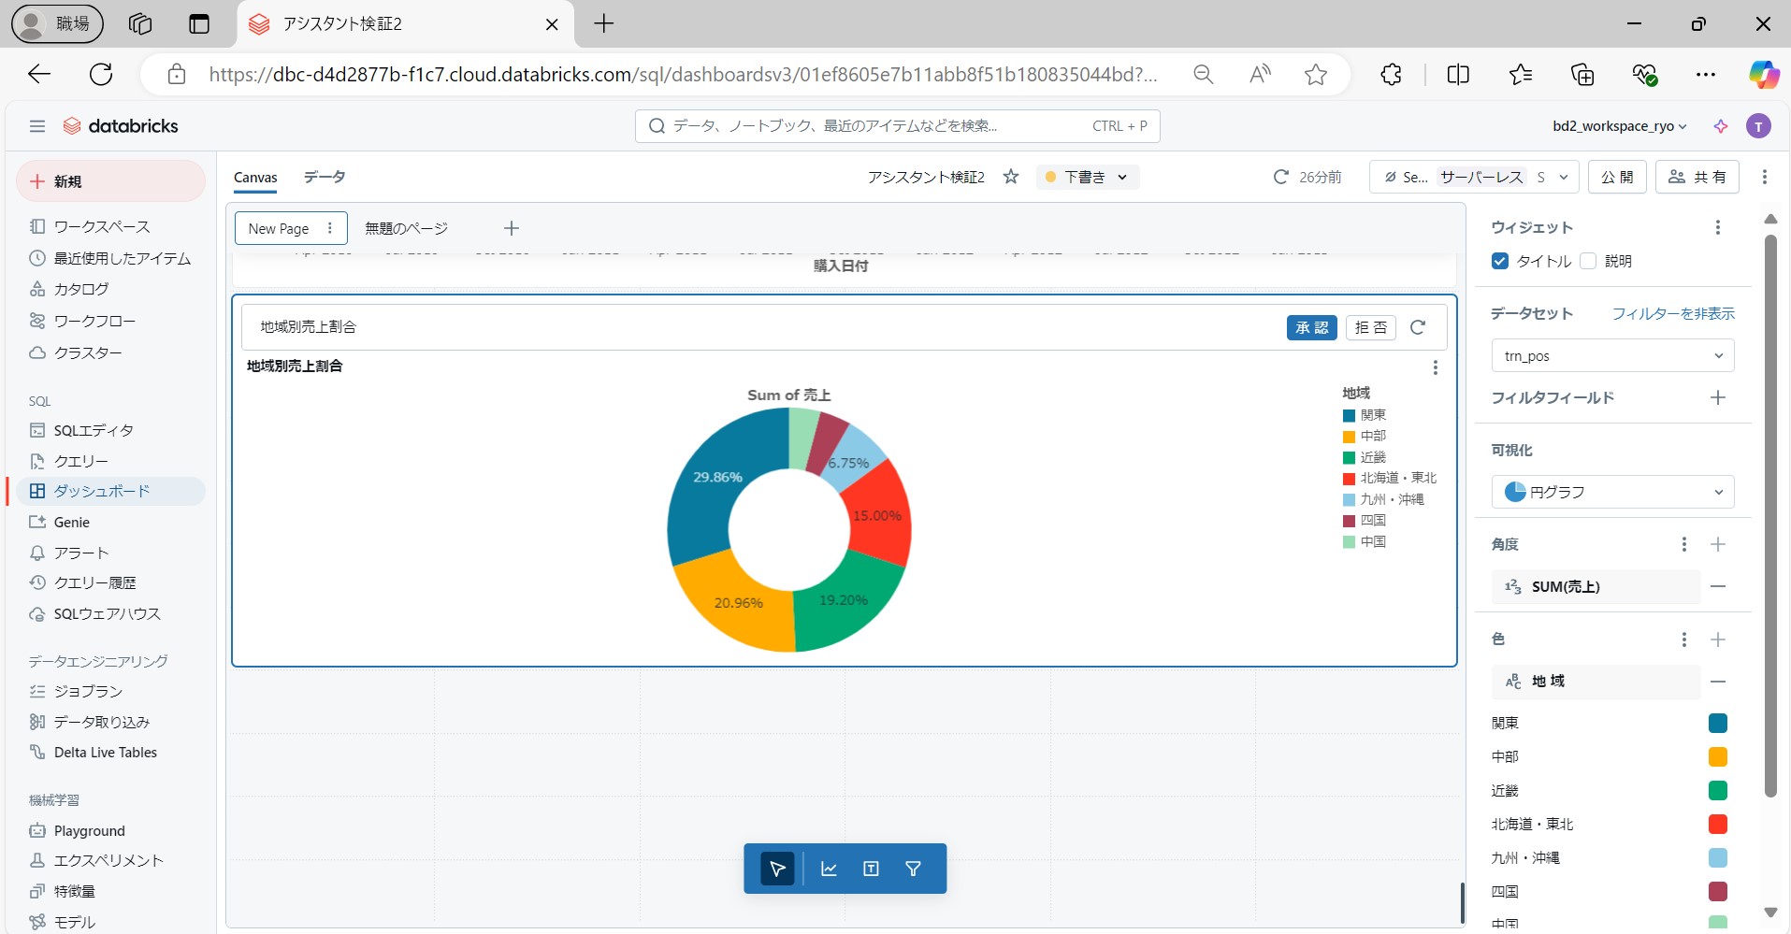Open the hamburger sidebar menu
Screen dimensions: 1791x934
(x=37, y=126)
